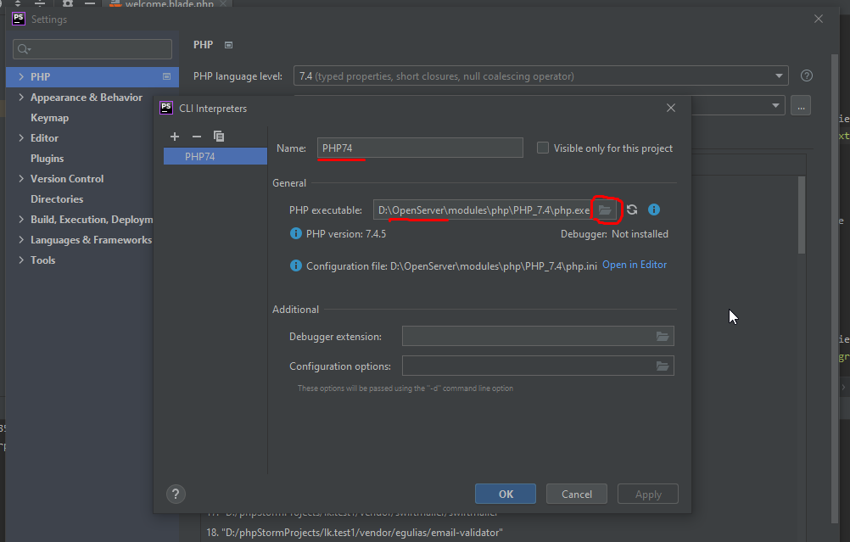Screen dimensions: 850x542
Task: Select PHP74 interpreter in list
Action: pyautogui.click(x=215, y=157)
